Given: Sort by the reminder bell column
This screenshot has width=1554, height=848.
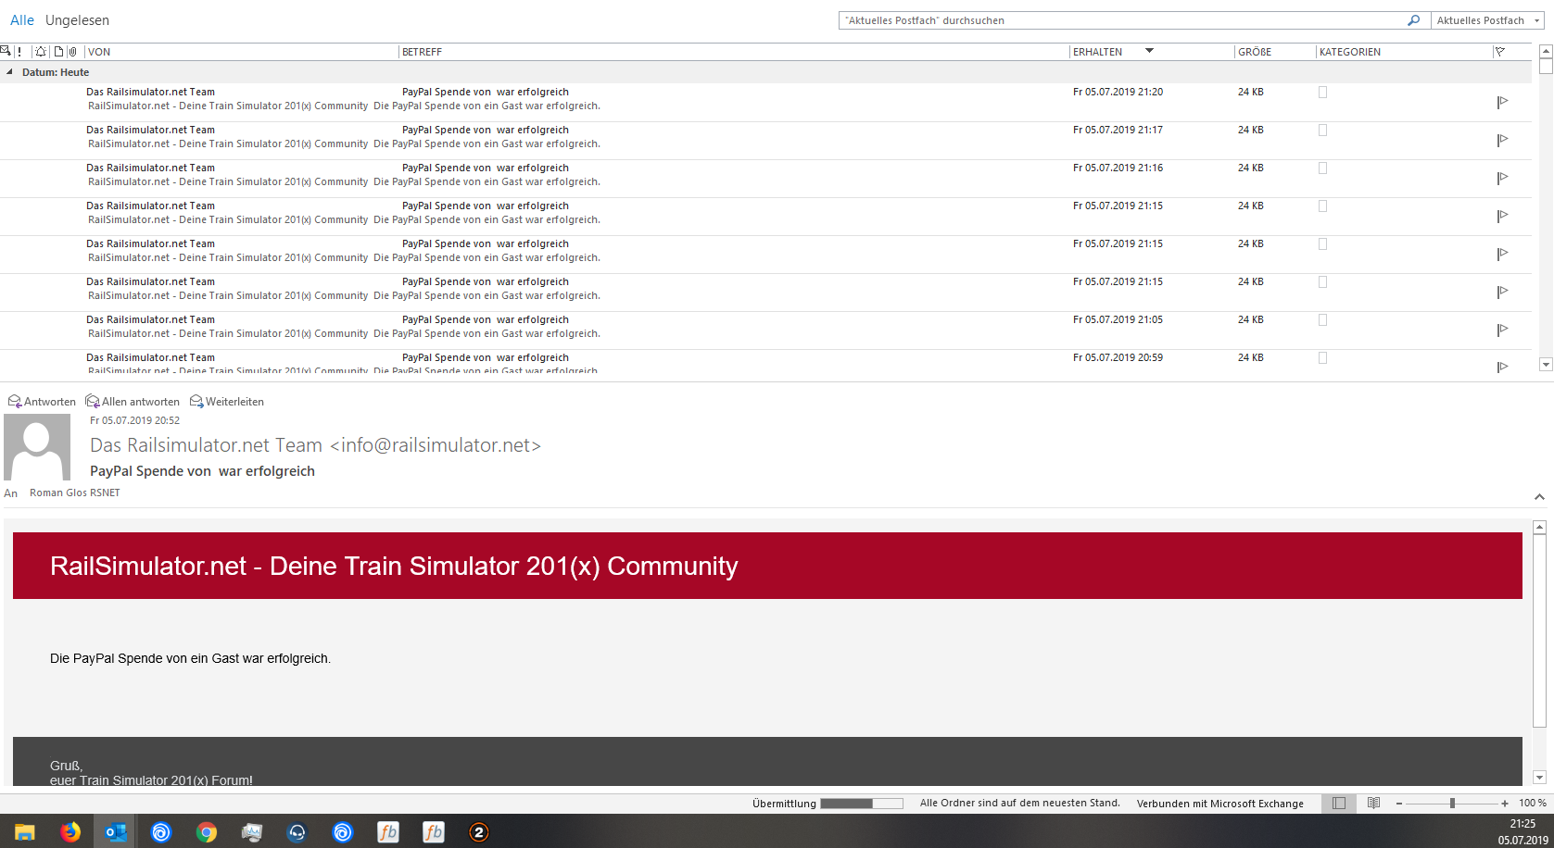Looking at the screenshot, I should [41, 52].
